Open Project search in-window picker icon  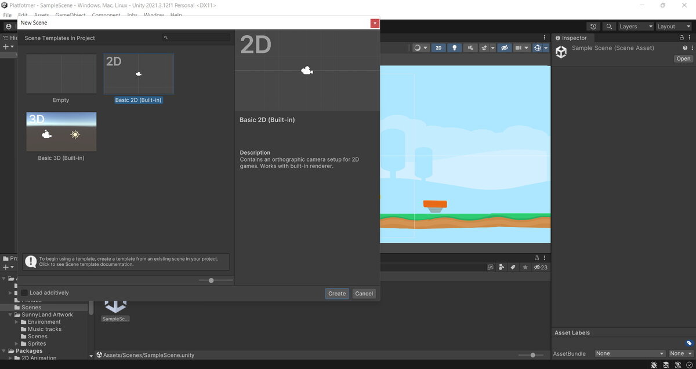491,267
